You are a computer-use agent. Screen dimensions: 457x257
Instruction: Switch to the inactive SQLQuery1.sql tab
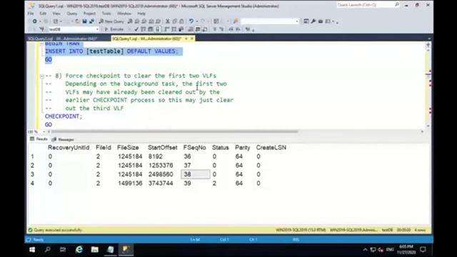point(62,39)
